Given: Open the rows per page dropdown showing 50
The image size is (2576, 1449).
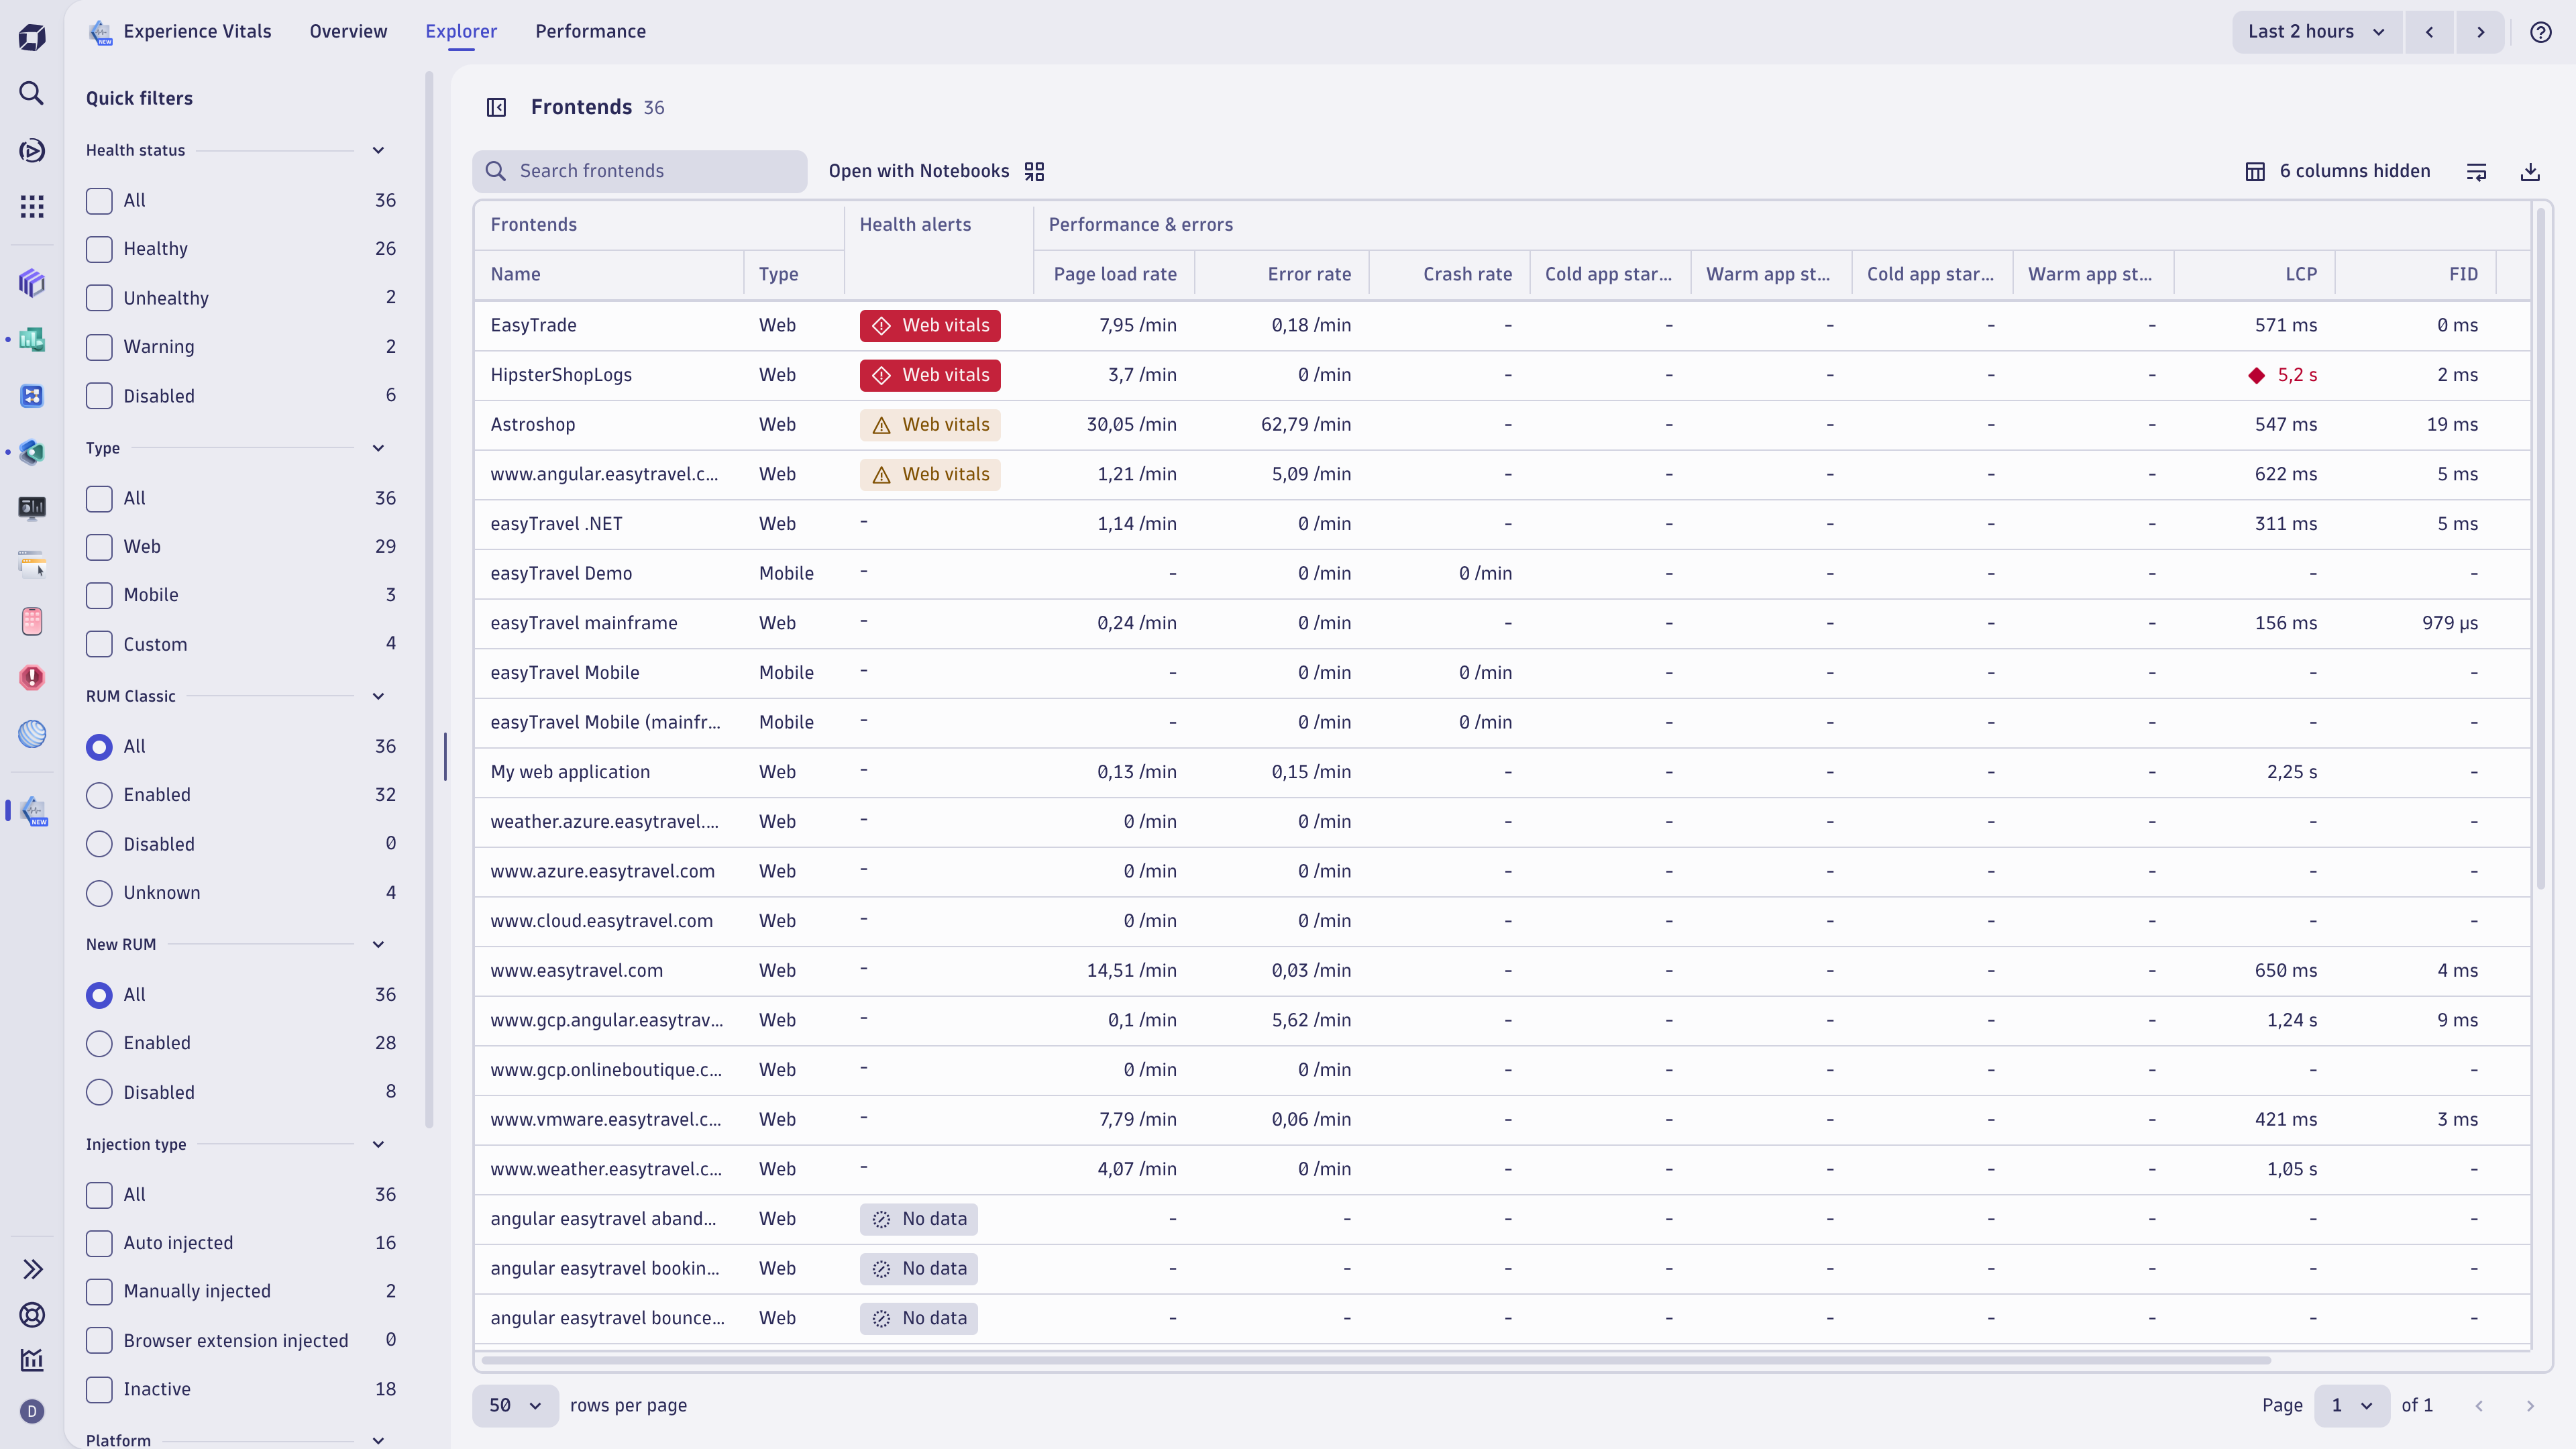Looking at the screenshot, I should (x=515, y=1405).
